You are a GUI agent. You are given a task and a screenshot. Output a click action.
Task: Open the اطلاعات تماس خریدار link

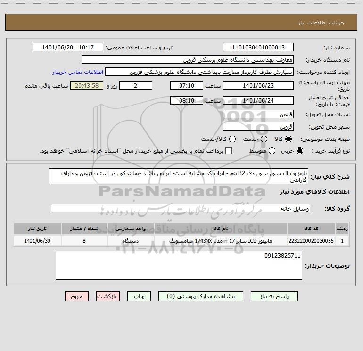click(x=78, y=72)
